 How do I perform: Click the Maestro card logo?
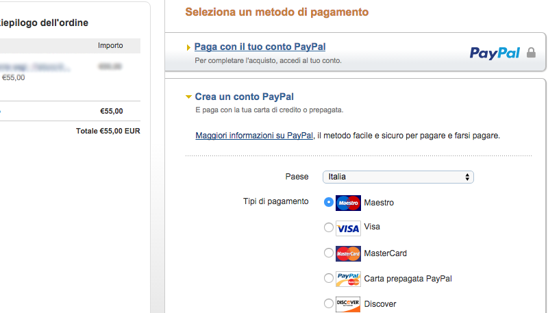pyautogui.click(x=348, y=203)
